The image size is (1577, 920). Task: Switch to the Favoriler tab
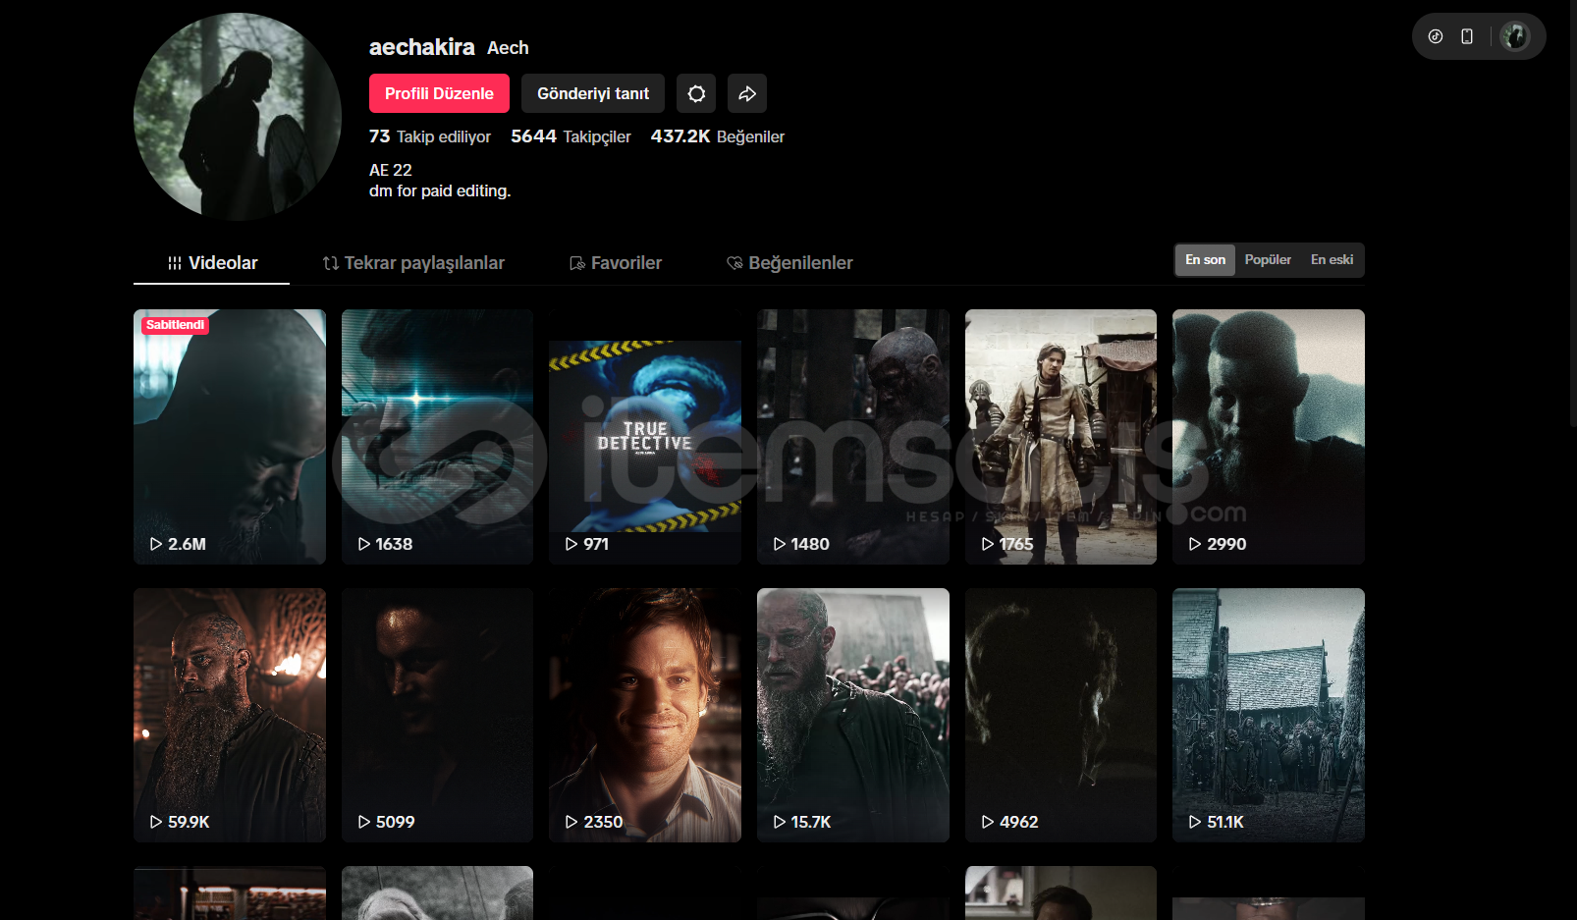[x=616, y=263]
